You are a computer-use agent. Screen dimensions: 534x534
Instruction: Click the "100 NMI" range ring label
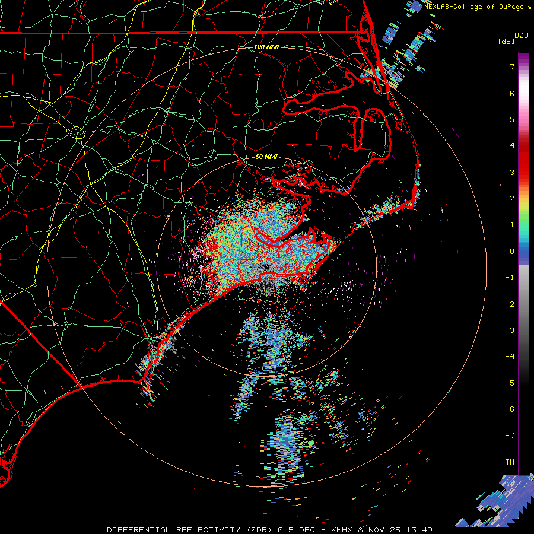(266, 47)
